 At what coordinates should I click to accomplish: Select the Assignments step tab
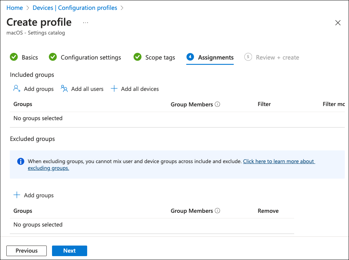tap(215, 57)
